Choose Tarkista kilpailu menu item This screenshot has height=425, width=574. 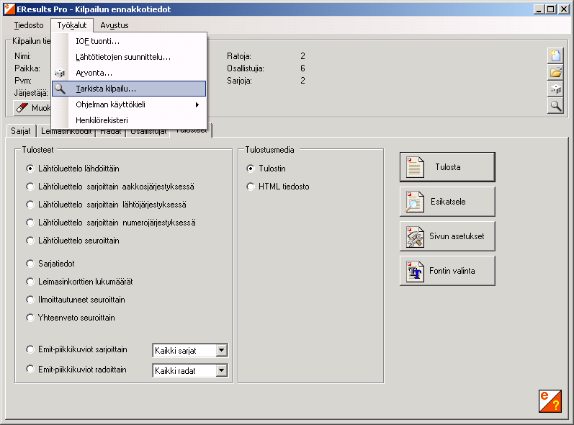[129, 89]
